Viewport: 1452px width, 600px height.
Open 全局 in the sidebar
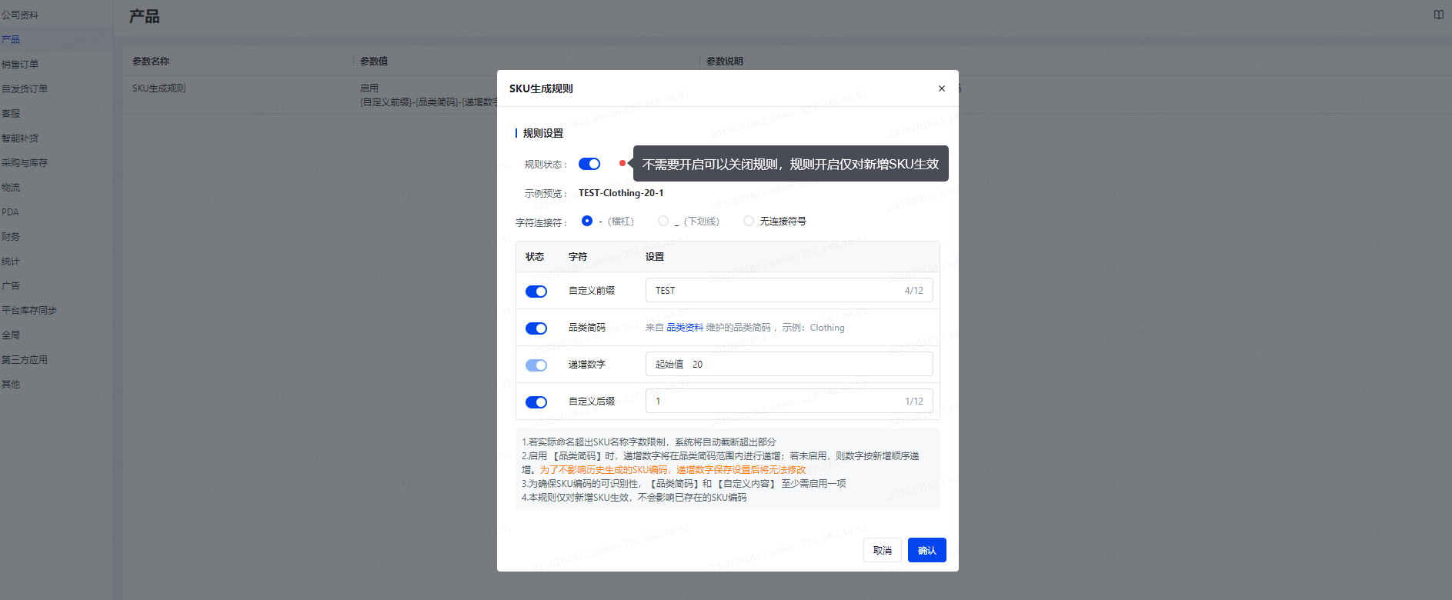coord(11,335)
